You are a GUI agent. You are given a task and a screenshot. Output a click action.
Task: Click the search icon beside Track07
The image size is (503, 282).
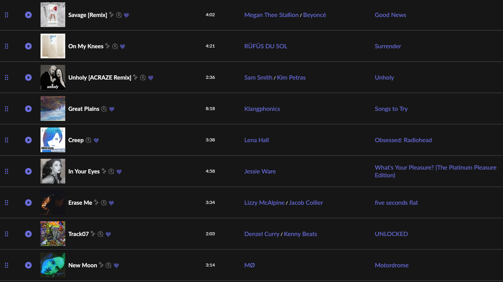(x=100, y=234)
